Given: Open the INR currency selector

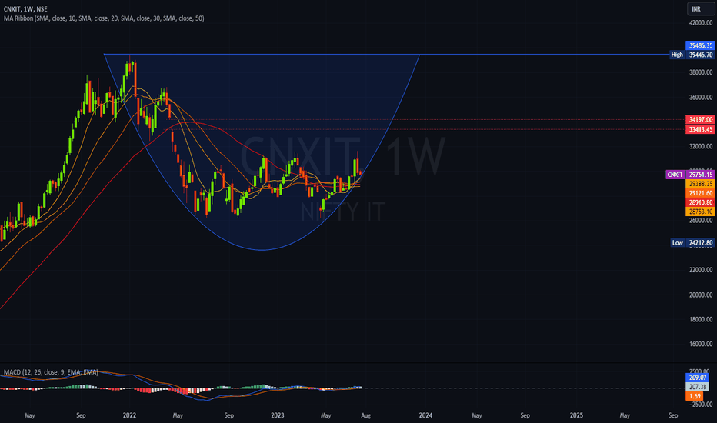Looking at the screenshot, I should click(x=701, y=9).
